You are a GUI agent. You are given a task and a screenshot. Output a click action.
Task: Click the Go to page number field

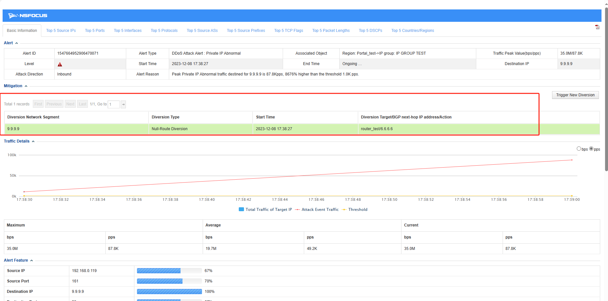click(114, 104)
